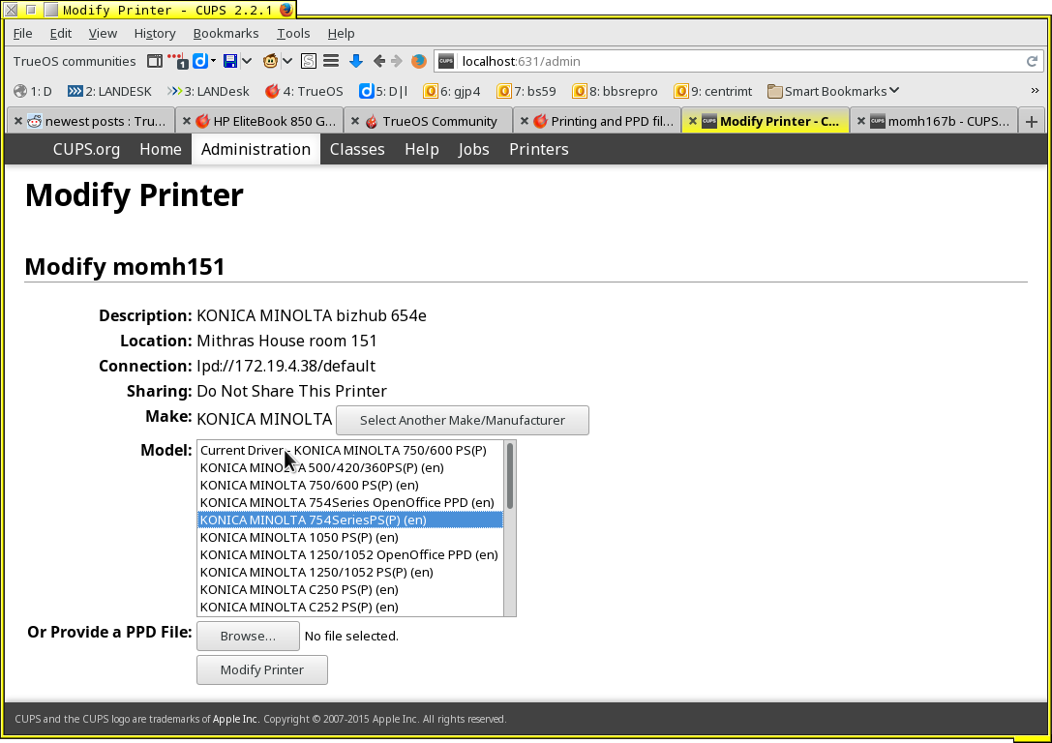Open '8: bbsrepro' bookmark
This screenshot has height=743, width=1052.
[616, 91]
